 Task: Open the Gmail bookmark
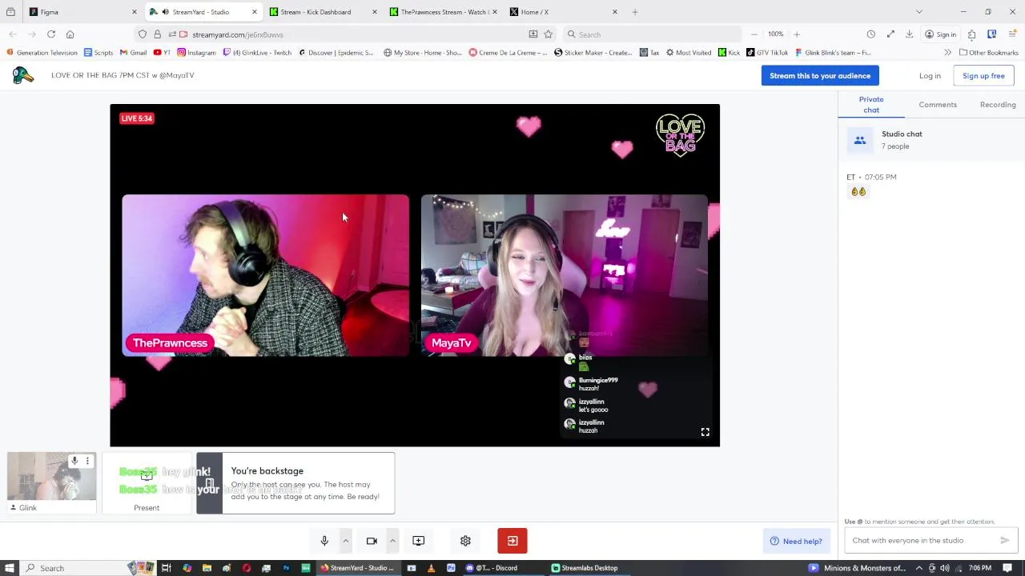click(x=134, y=53)
